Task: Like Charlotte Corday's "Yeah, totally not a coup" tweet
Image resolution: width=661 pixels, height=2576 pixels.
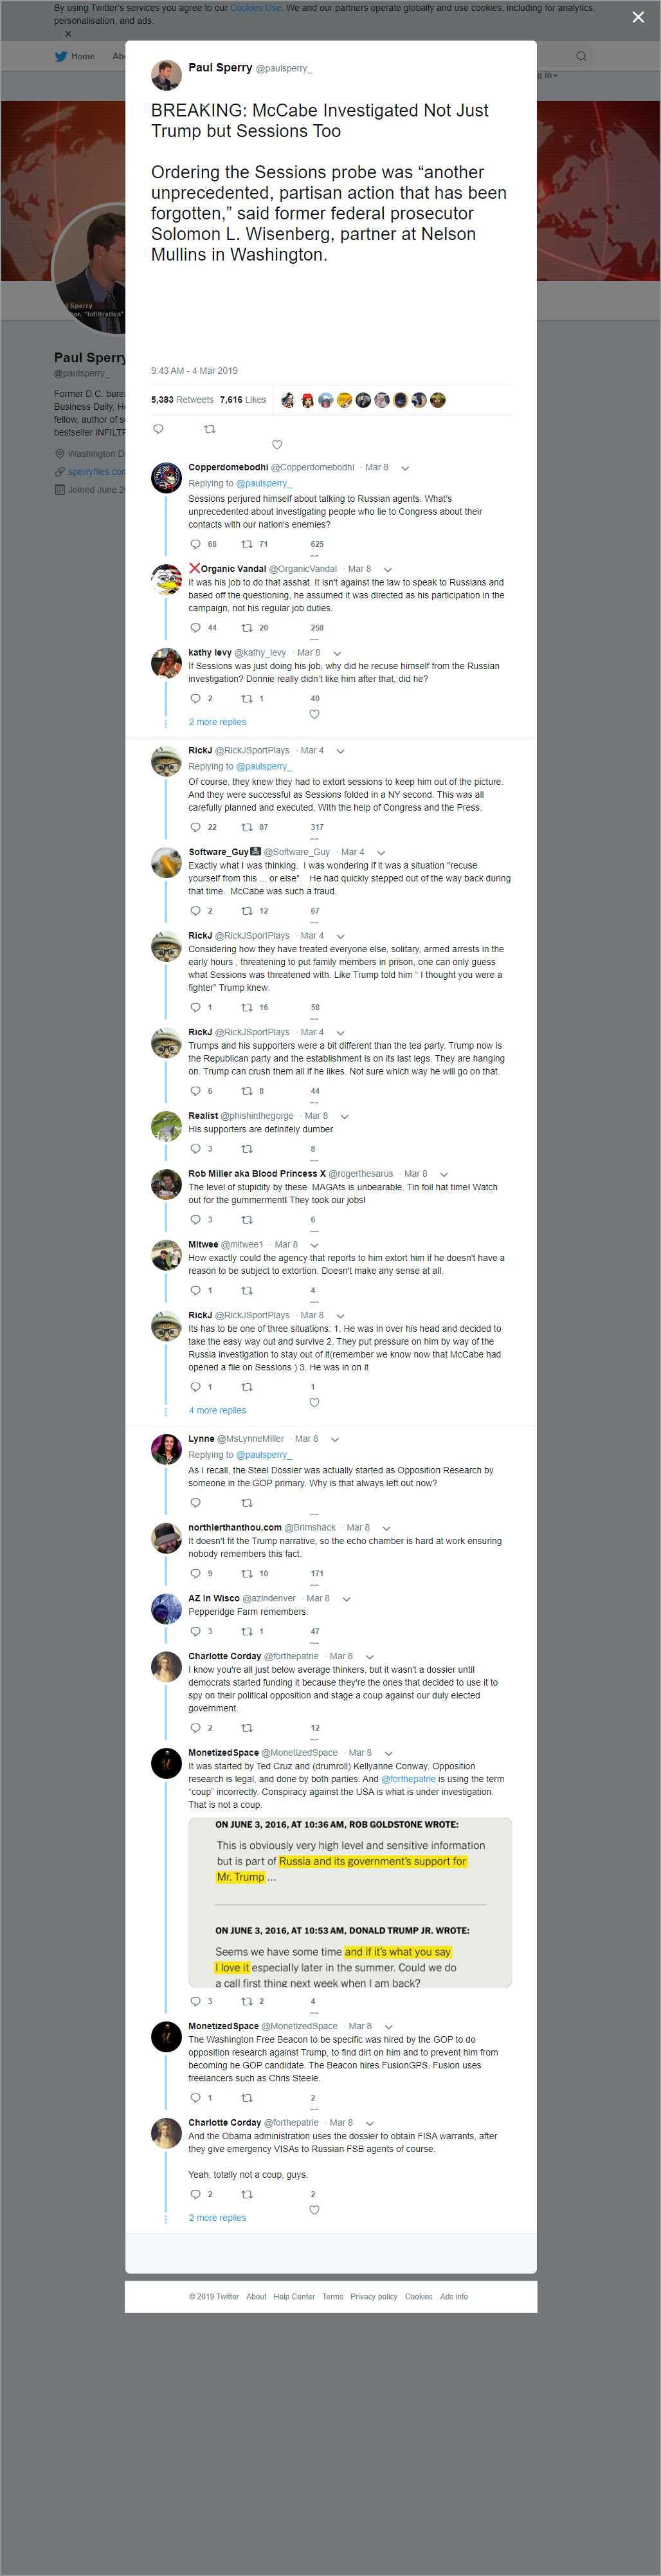Action: (x=314, y=2209)
